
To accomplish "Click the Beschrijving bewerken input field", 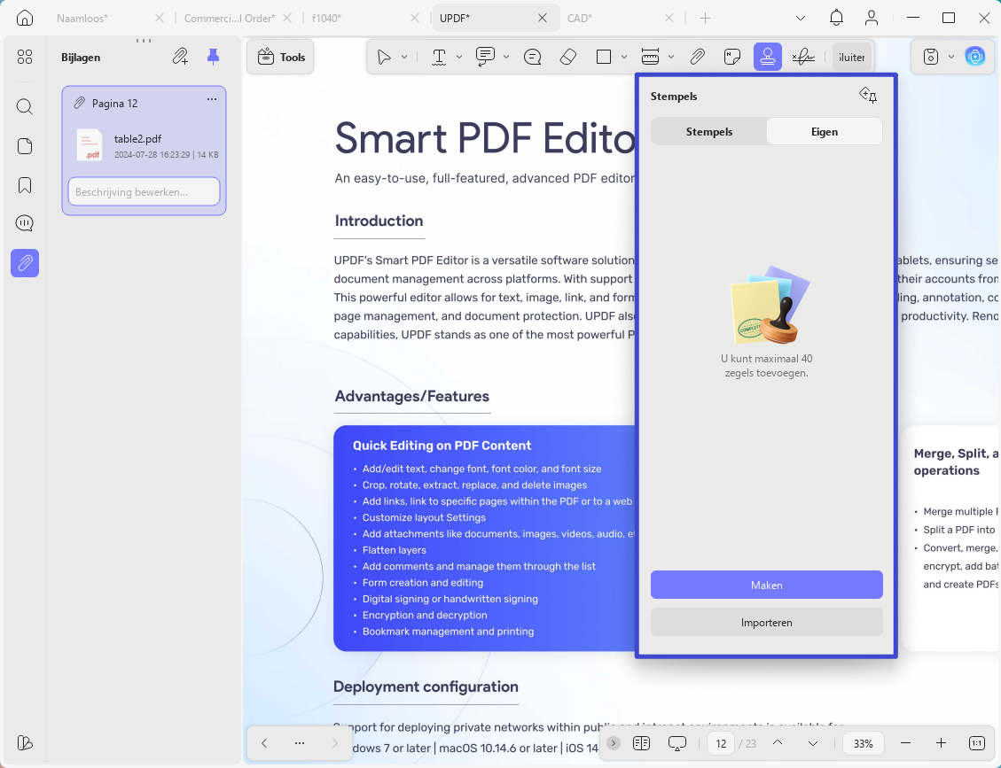I will coord(145,192).
